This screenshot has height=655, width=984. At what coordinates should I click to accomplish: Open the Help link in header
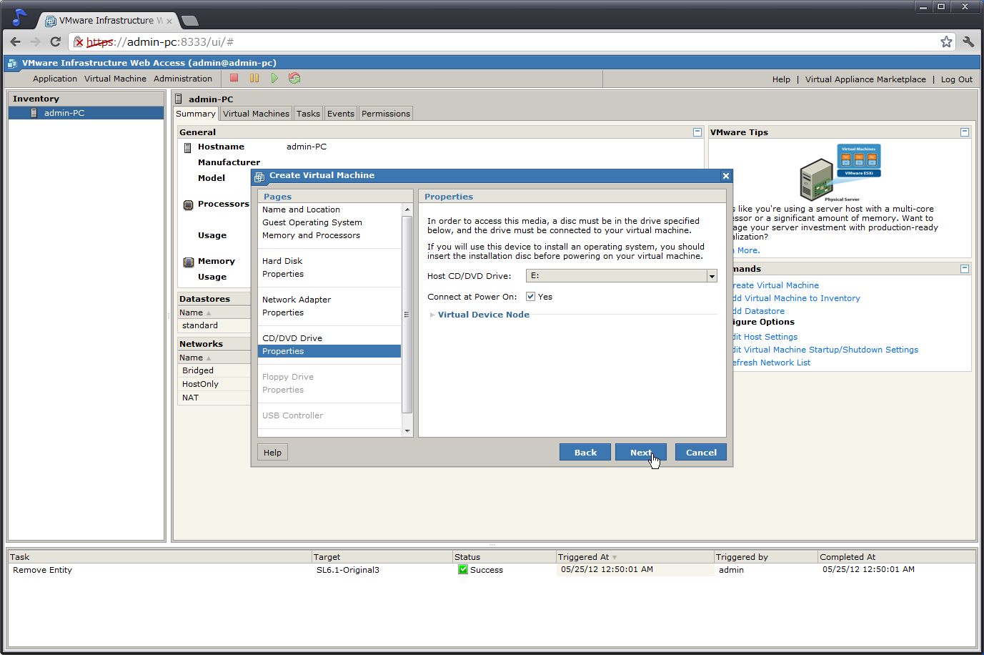781,79
